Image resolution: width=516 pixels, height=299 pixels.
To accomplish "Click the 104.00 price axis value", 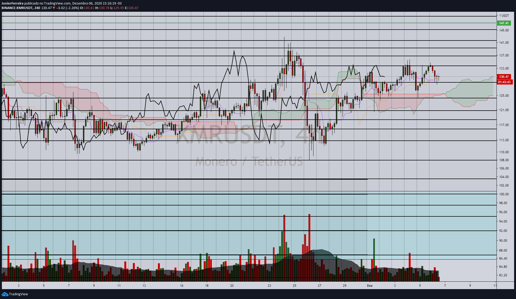I will click(504, 177).
